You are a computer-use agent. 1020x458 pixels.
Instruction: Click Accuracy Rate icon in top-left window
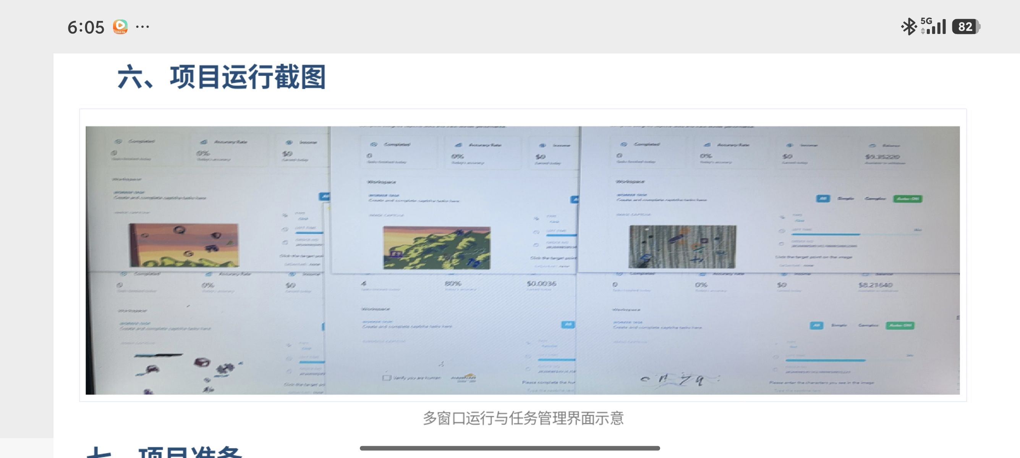pyautogui.click(x=204, y=142)
